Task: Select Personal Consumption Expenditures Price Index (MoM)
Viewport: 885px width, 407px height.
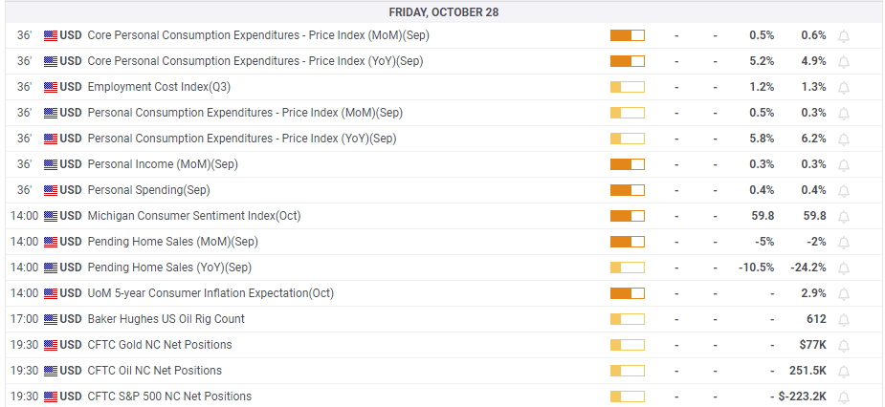Action: click(x=245, y=113)
